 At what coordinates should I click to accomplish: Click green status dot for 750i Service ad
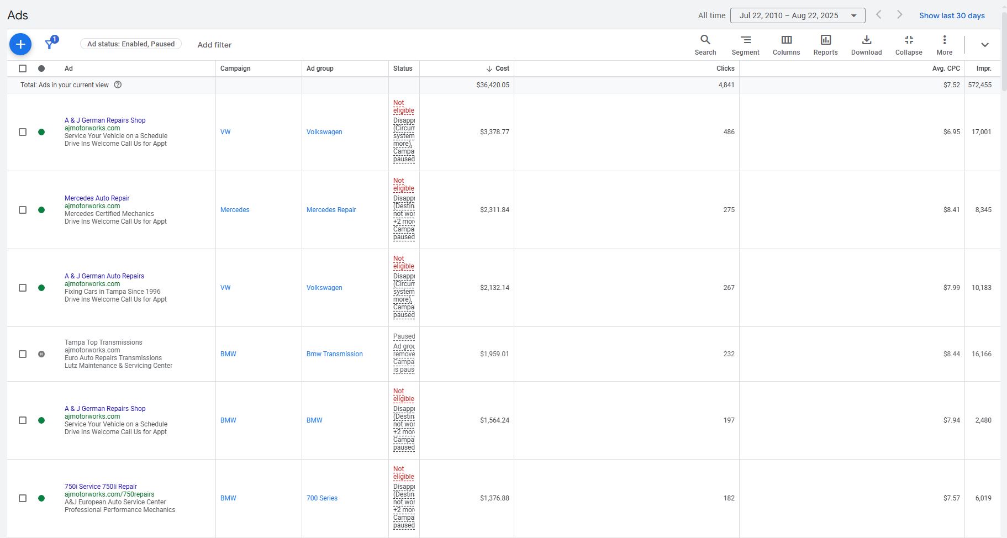[x=41, y=498]
